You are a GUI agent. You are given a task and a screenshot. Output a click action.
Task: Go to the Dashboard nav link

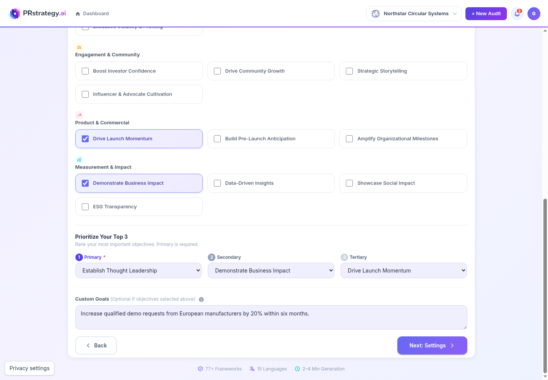92,14
